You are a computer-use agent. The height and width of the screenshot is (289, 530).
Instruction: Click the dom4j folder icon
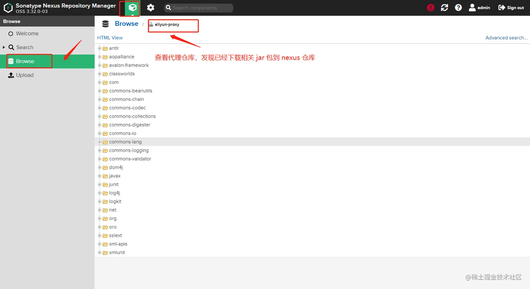coord(105,167)
